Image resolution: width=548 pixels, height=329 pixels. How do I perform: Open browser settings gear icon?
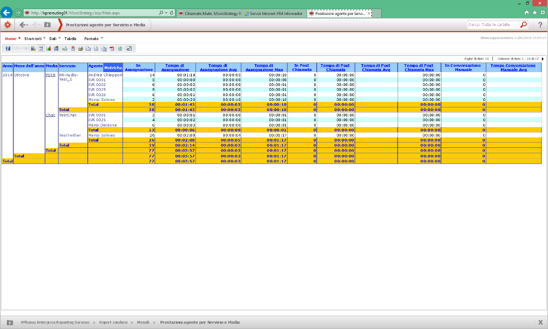coord(543,13)
